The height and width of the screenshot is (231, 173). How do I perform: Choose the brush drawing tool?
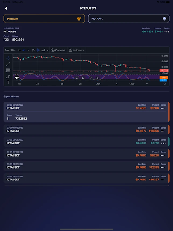click(x=8, y=76)
